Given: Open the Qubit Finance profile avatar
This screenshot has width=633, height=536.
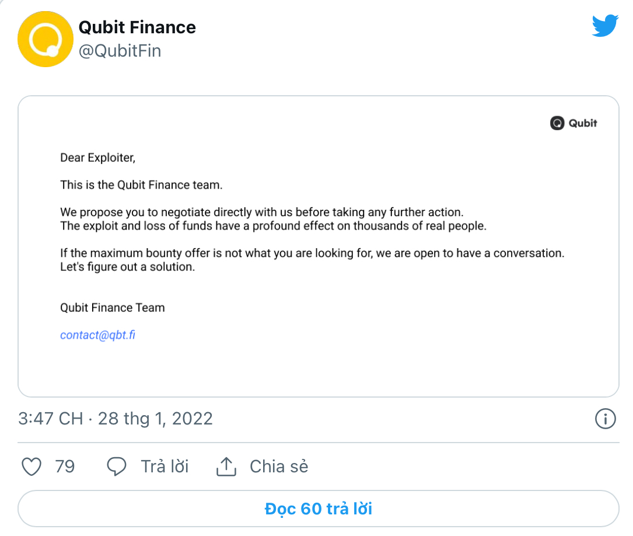Looking at the screenshot, I should 44,39.
